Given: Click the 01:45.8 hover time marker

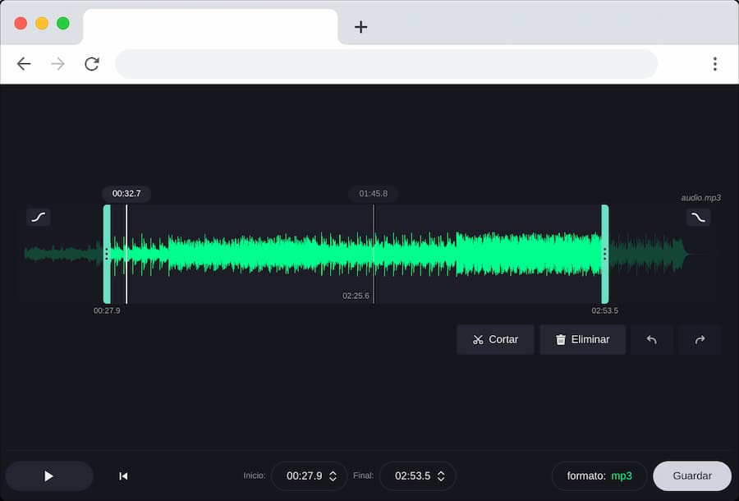Looking at the screenshot, I should tap(374, 194).
